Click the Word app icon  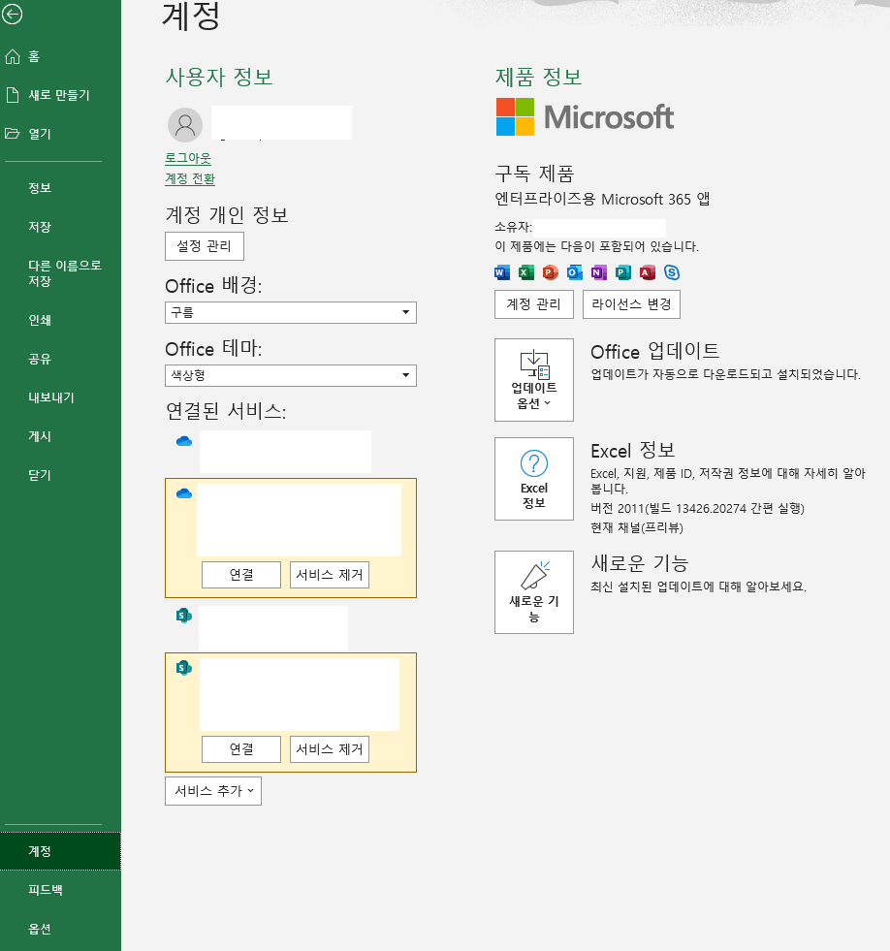tap(502, 273)
